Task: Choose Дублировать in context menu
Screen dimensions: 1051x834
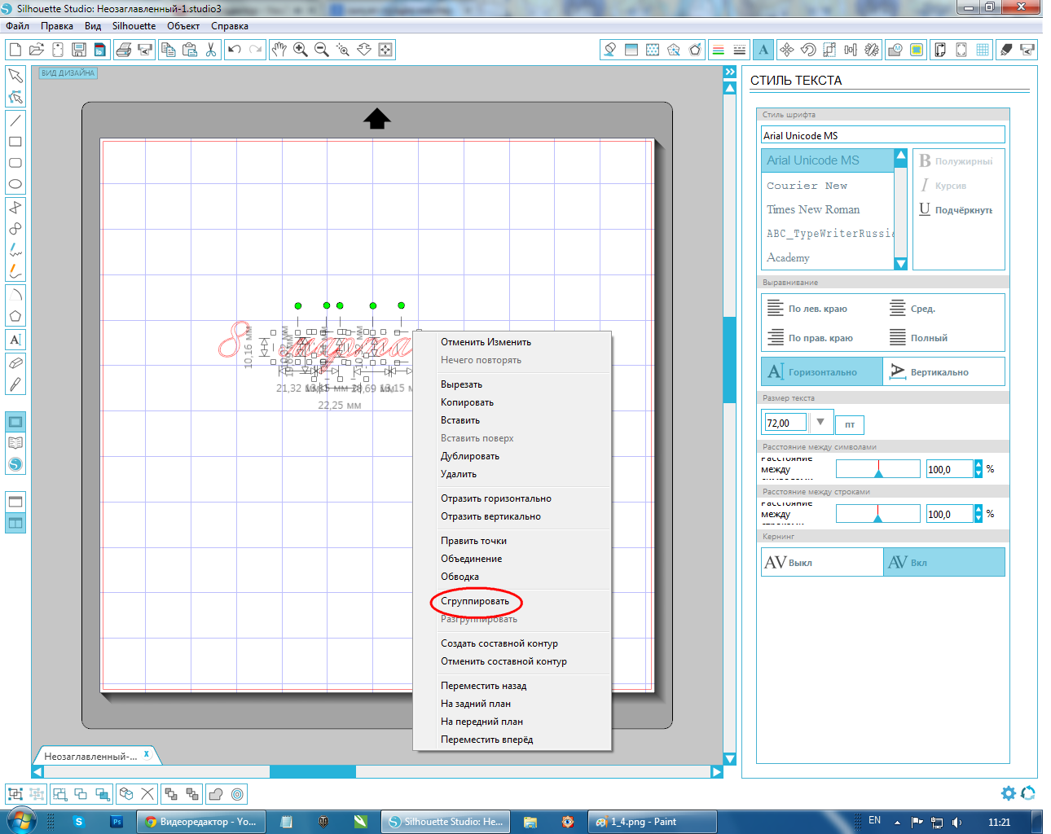Action: pos(470,456)
